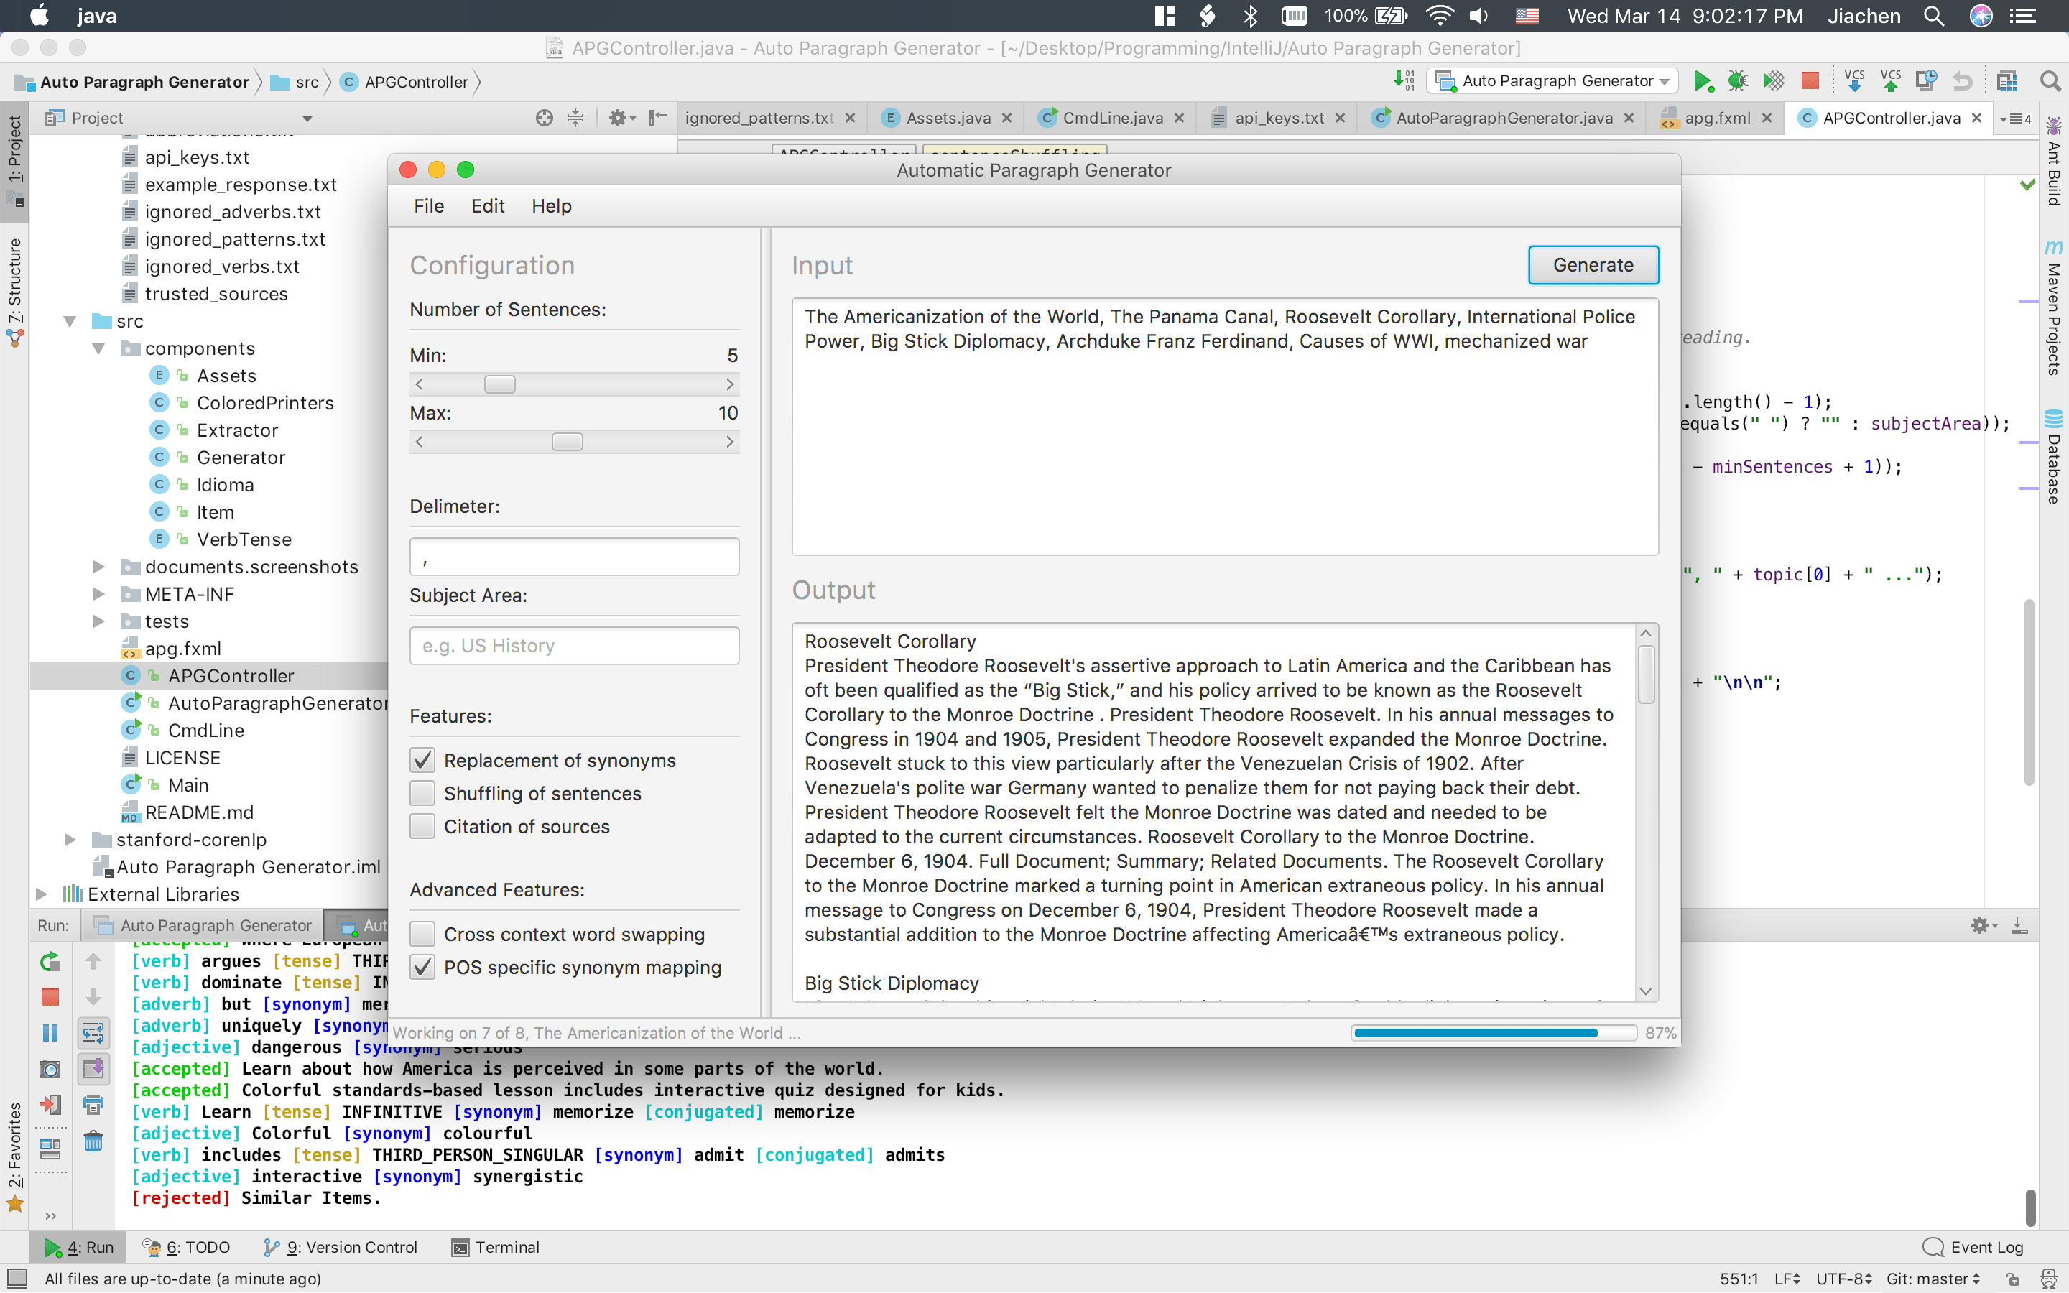Click the Debug bug icon
This screenshot has width=2069, height=1293.
coord(1737,81)
